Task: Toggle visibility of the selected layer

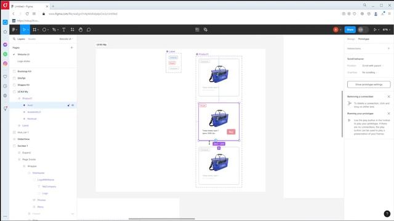Action: tap(73, 105)
